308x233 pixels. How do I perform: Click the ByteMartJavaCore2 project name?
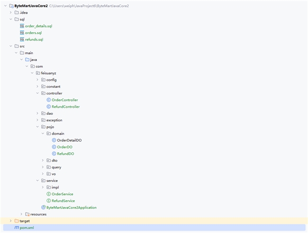(31, 6)
